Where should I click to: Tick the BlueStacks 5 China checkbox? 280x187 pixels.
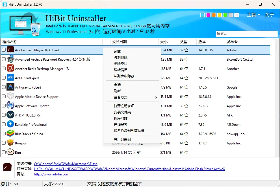coord(4,133)
